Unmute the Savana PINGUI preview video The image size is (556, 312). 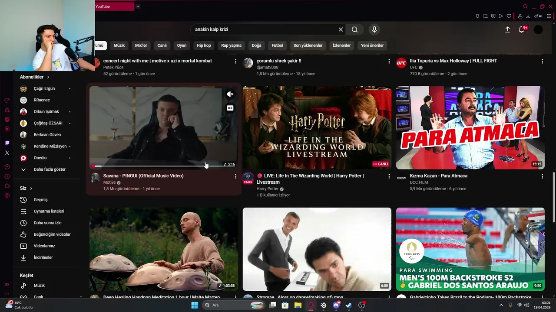click(230, 94)
